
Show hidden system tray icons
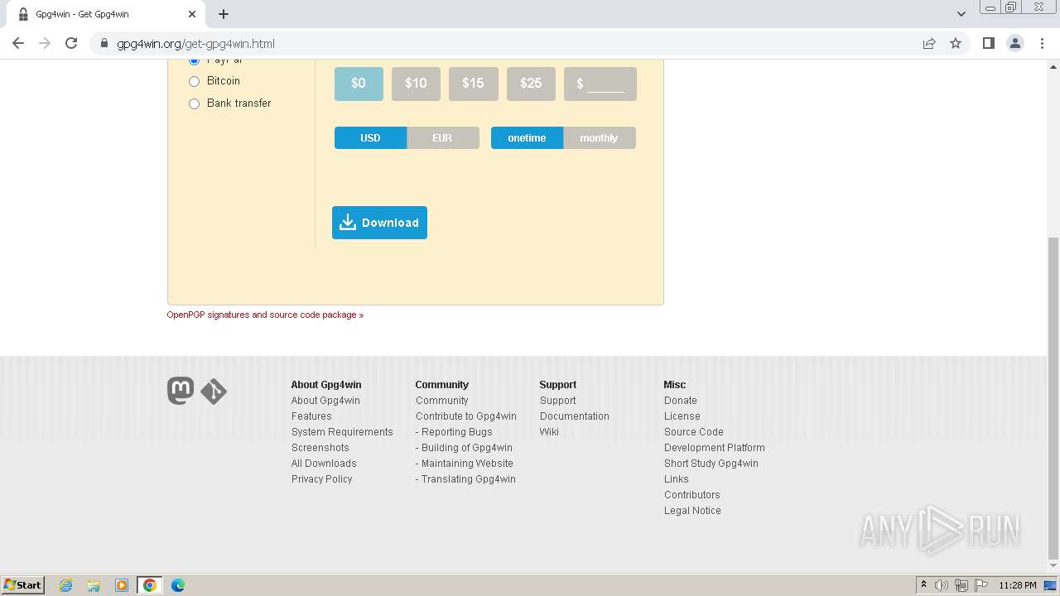[923, 585]
